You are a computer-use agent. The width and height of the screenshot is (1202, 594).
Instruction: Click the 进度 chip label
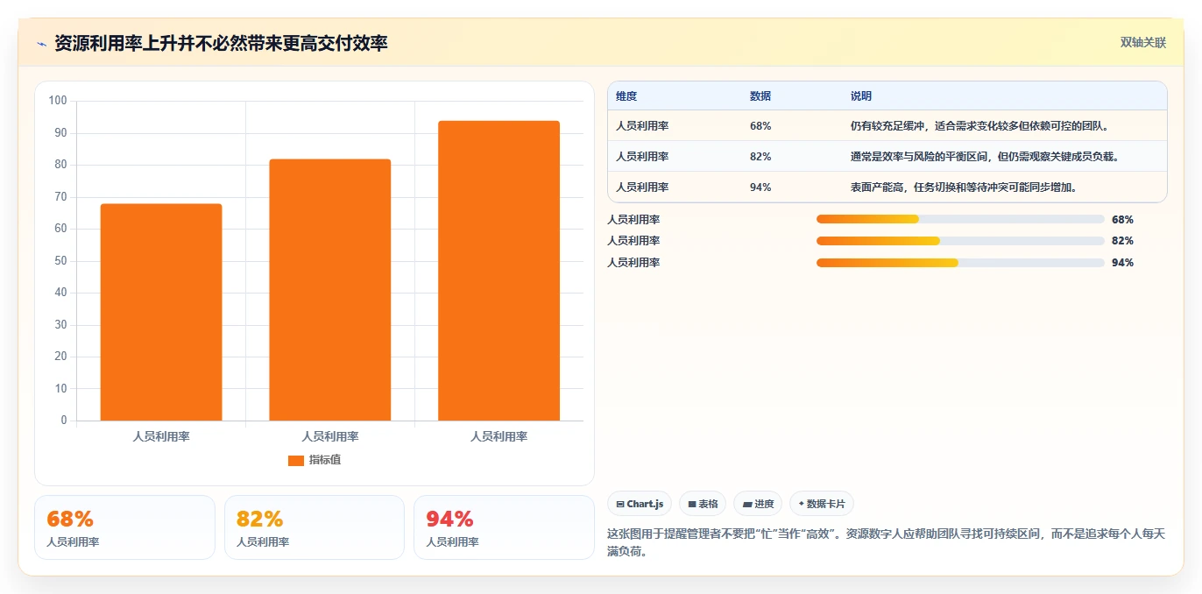(x=764, y=504)
